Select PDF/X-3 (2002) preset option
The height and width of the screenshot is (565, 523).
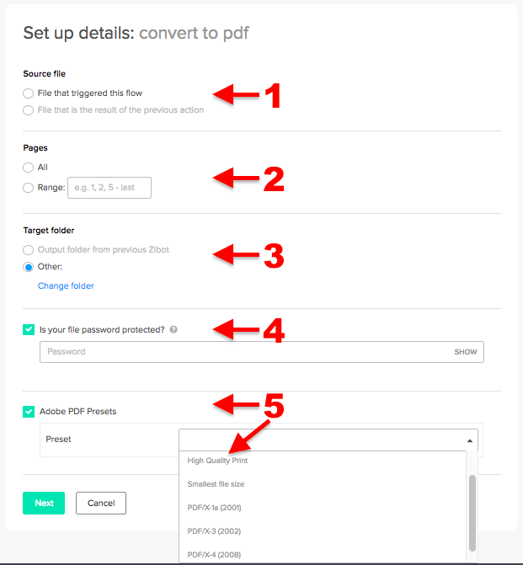[215, 531]
